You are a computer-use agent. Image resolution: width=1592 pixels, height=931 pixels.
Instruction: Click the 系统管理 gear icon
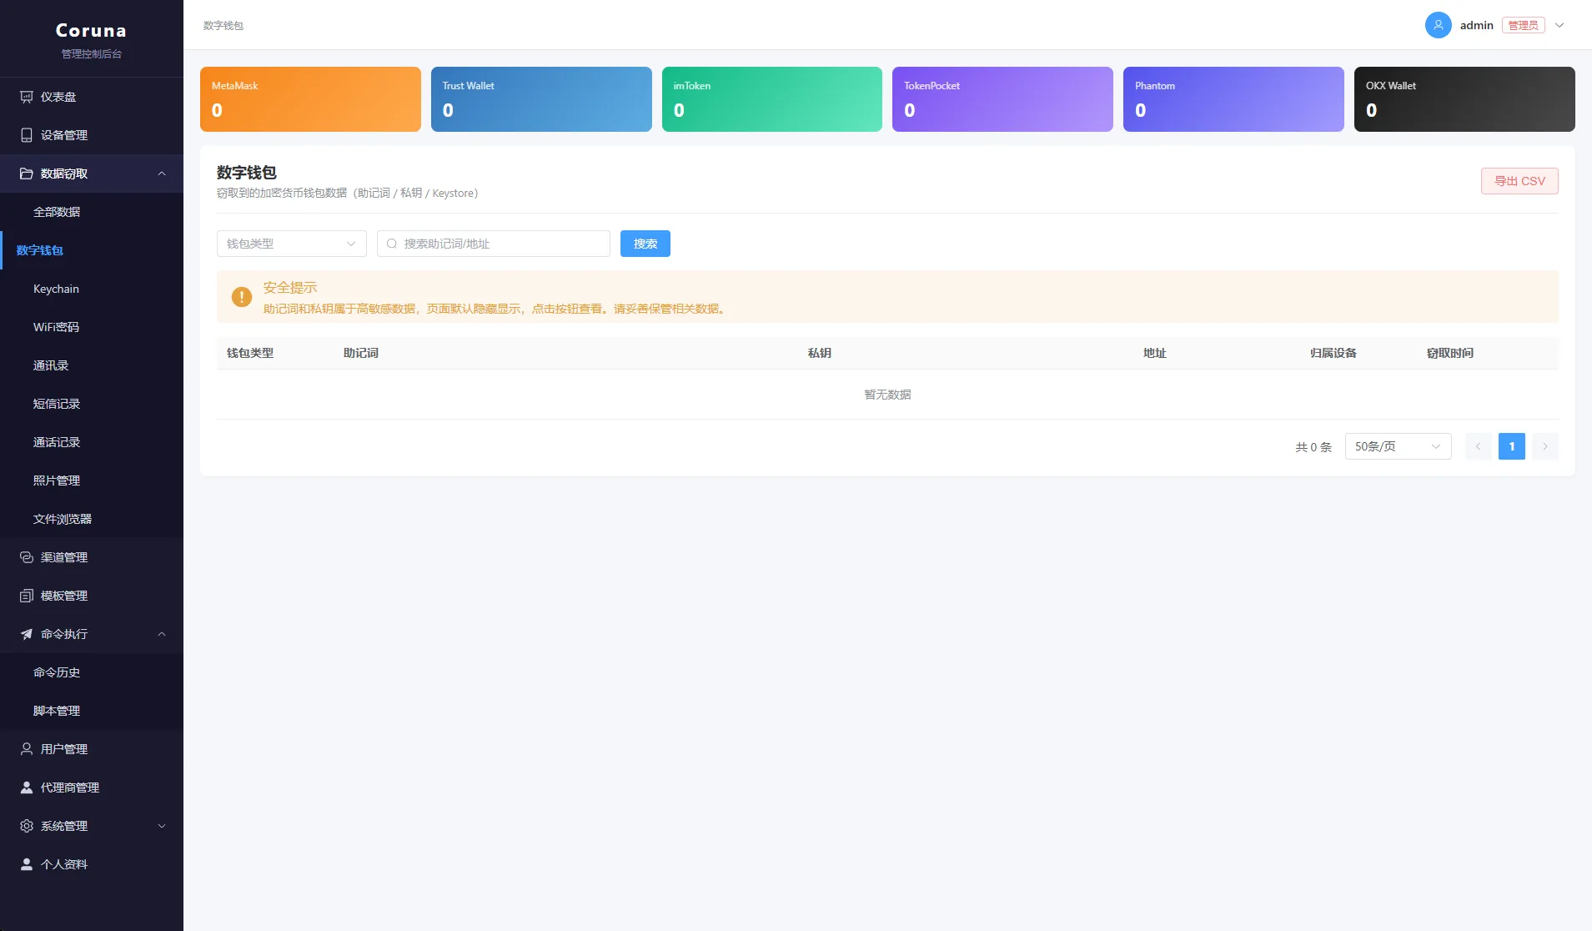coord(27,826)
